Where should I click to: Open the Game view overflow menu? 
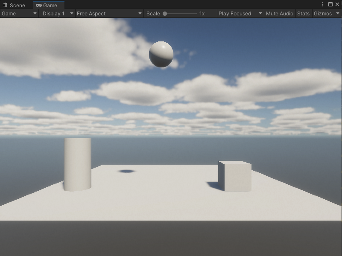pyautogui.click(x=324, y=4)
